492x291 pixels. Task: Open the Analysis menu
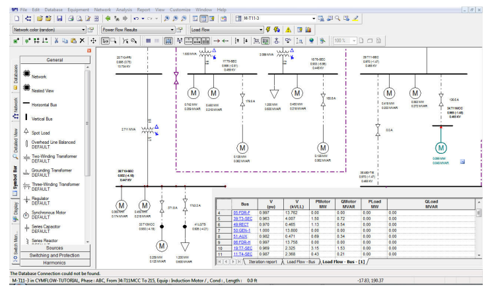[x=125, y=11]
